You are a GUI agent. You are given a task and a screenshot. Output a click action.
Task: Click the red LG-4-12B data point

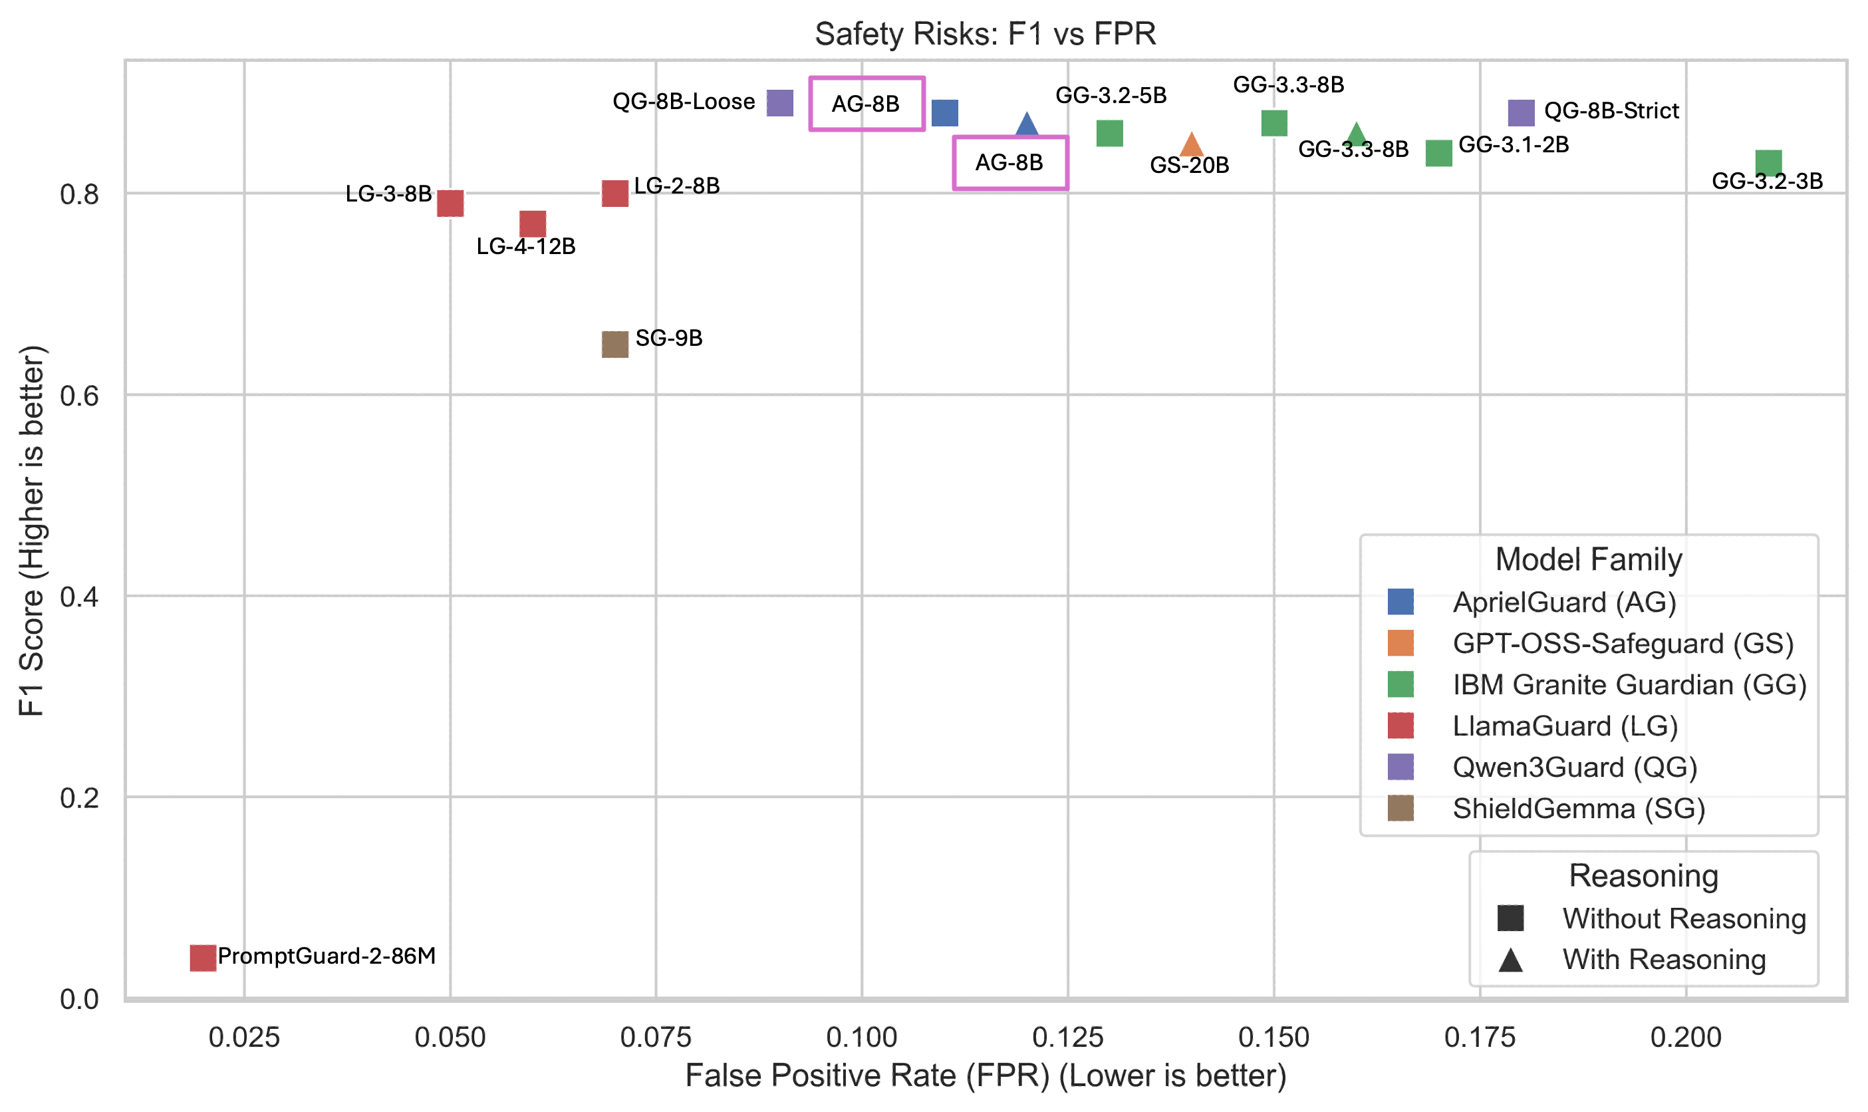tap(532, 223)
